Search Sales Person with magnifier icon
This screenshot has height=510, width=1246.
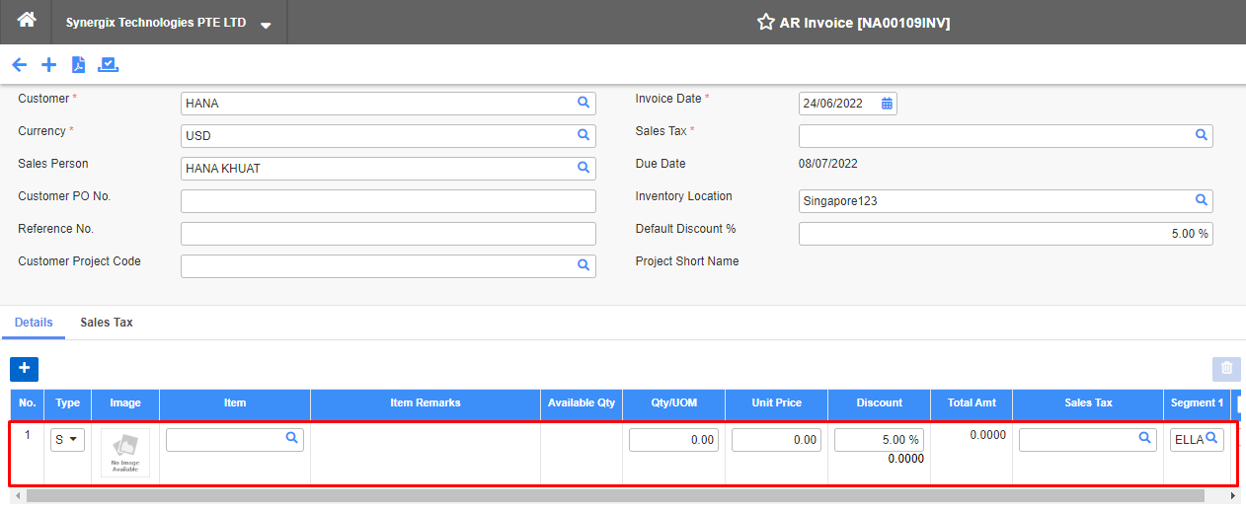(x=584, y=168)
